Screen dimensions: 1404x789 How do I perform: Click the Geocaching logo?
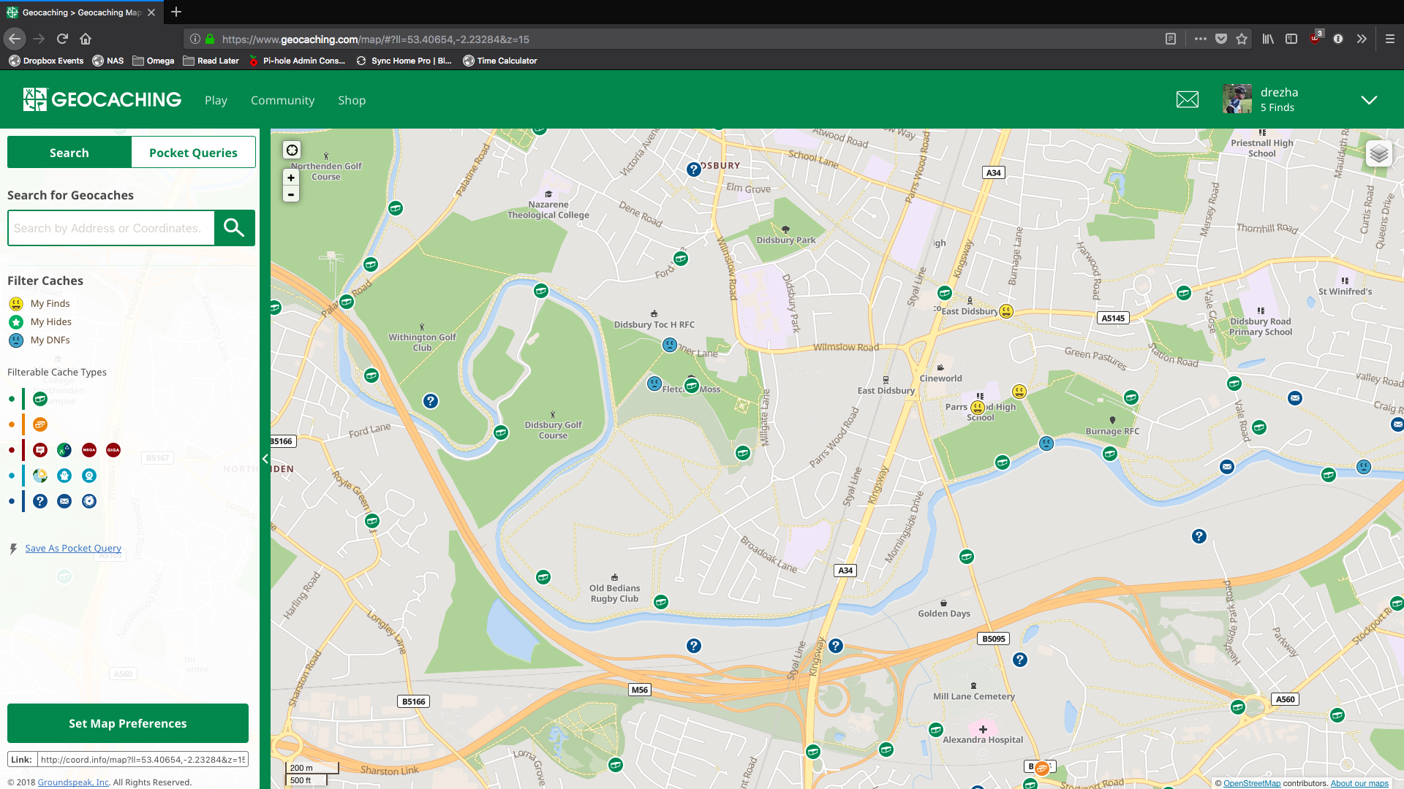coord(102,99)
